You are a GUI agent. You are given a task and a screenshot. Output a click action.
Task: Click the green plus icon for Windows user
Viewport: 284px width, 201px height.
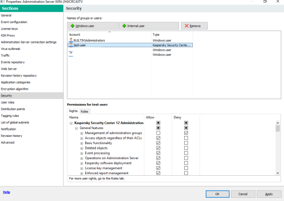point(73,26)
